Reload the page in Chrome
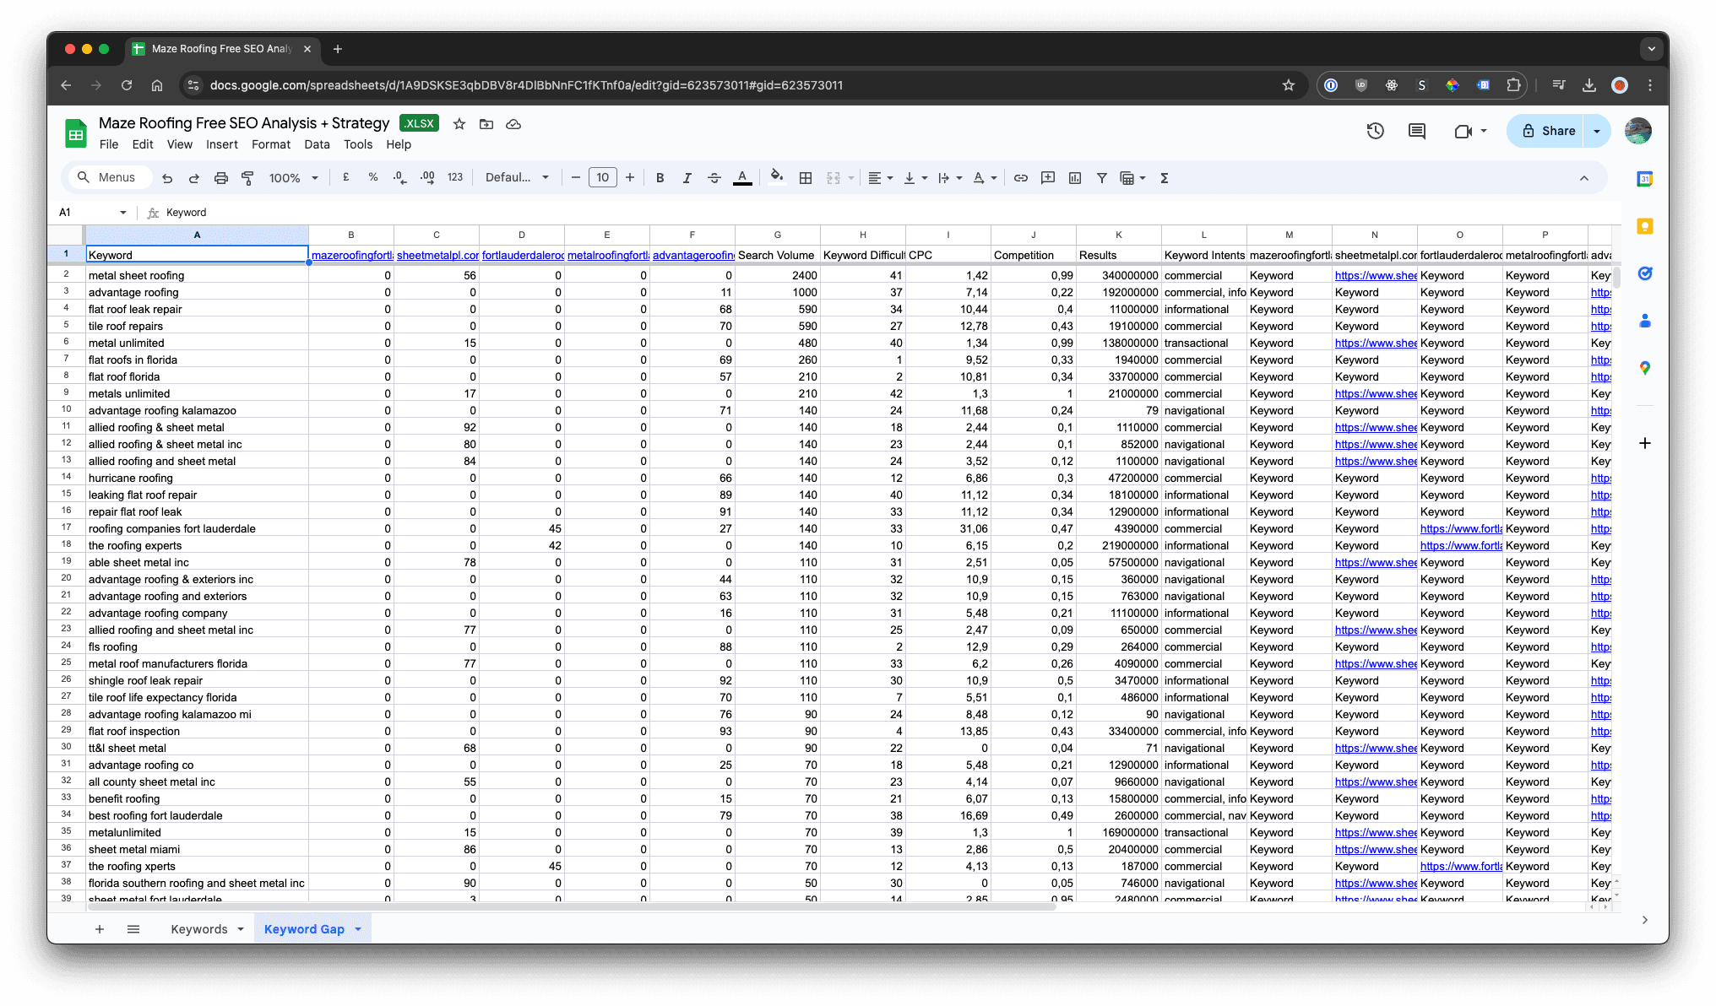This screenshot has width=1716, height=1006. click(x=127, y=85)
